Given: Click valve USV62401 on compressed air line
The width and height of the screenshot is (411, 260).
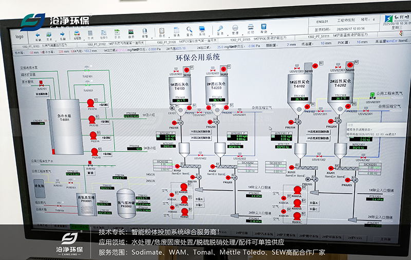Looking at the screenshot, I should click(239, 111).
